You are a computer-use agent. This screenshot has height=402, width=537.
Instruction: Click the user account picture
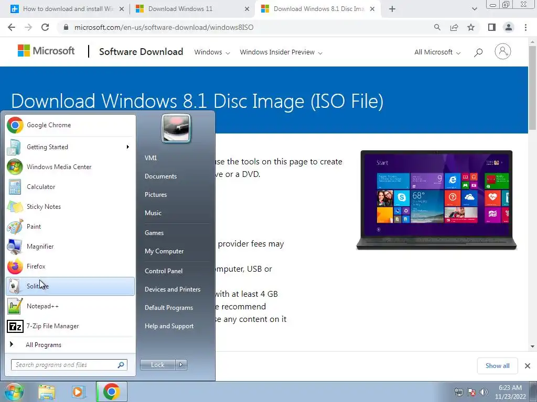(x=176, y=128)
